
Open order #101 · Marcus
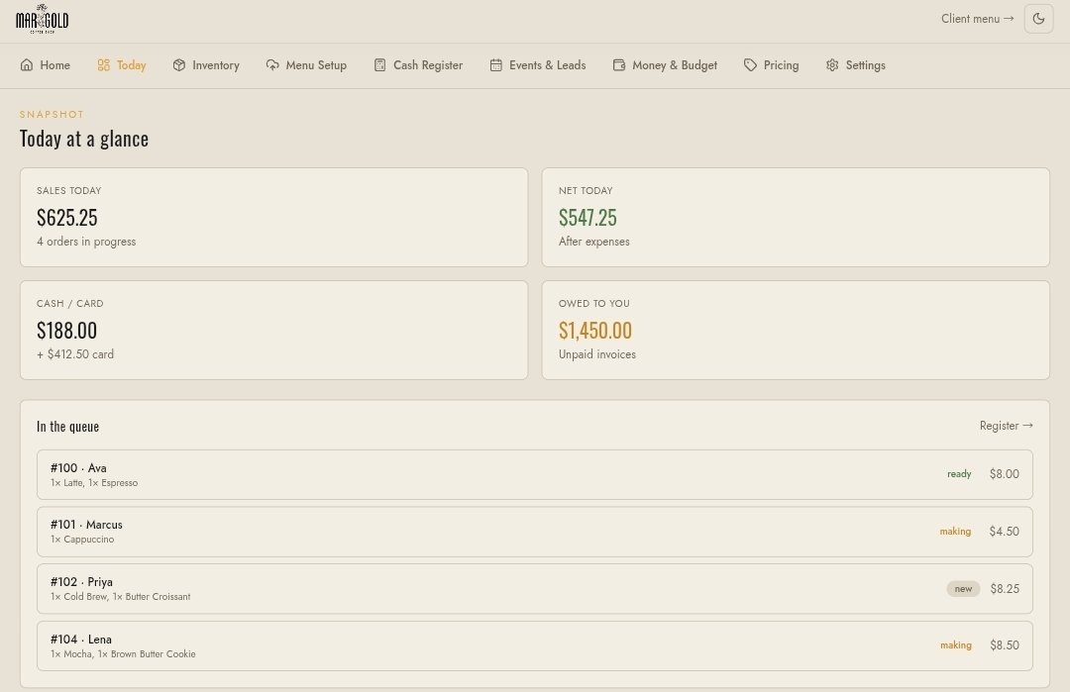click(534, 532)
